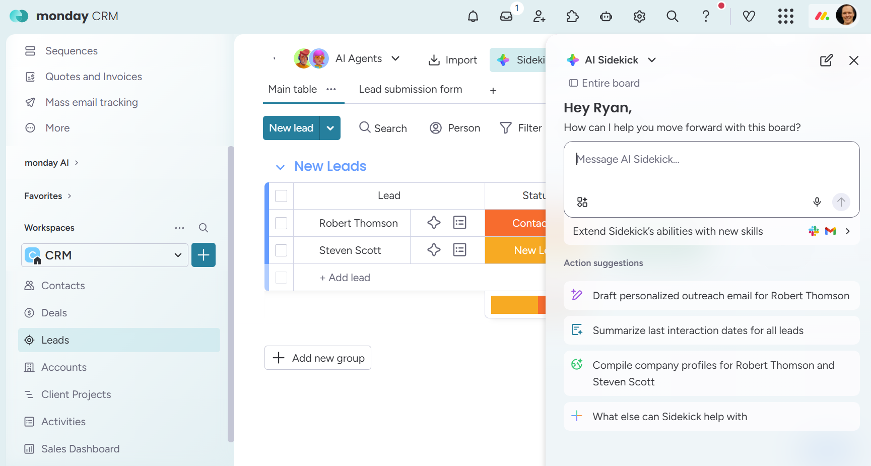Click the invite members icon
871x466 pixels.
[x=540, y=17]
